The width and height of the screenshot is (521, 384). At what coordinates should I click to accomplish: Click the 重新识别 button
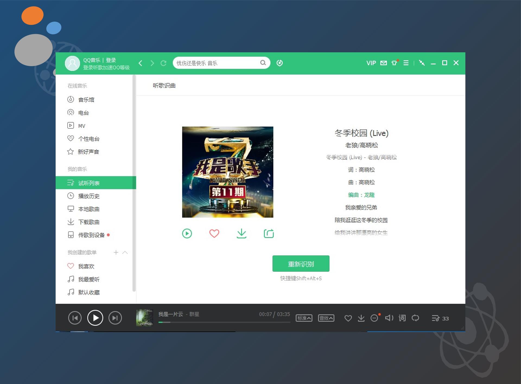301,263
